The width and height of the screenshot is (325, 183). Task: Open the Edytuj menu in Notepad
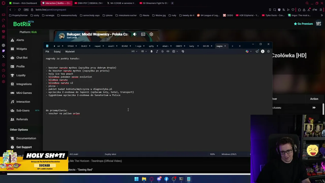[x=57, y=52]
